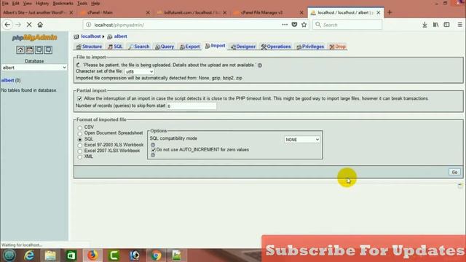Image resolution: width=466 pixels, height=262 pixels.
Task: Open phpMyAdmin home icon in sidebar
Action: [x=20, y=49]
